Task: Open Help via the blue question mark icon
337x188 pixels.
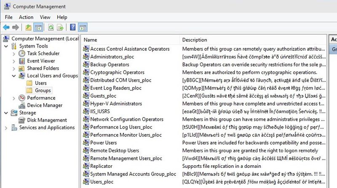Action: point(73,28)
